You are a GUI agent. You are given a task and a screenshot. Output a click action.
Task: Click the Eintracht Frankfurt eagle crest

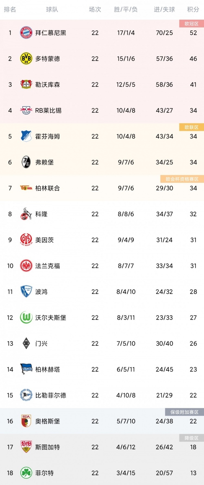click(x=26, y=266)
